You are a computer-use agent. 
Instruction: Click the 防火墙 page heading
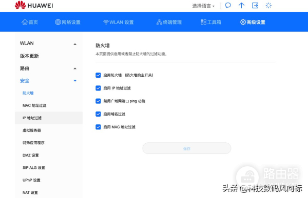point(103,46)
